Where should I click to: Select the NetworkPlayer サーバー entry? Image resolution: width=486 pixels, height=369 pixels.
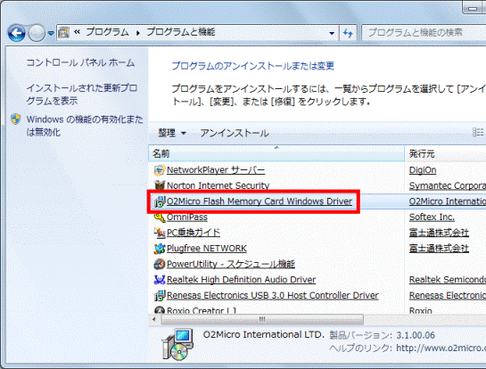(x=216, y=170)
